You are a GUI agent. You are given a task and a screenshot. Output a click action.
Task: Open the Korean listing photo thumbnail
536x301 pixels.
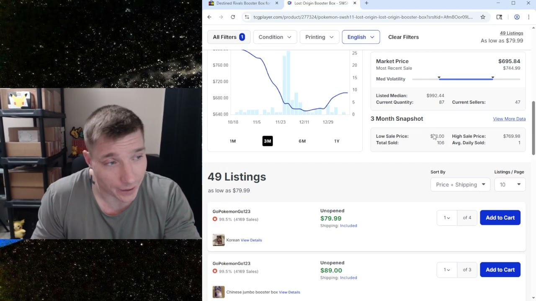point(219,240)
